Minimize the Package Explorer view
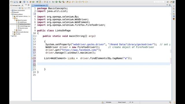 point(26,5)
